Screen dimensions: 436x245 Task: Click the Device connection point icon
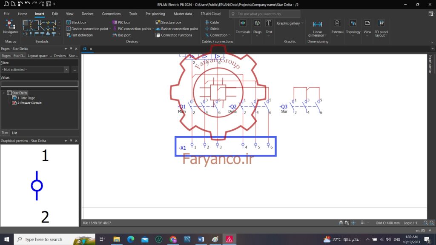[x=68, y=28]
